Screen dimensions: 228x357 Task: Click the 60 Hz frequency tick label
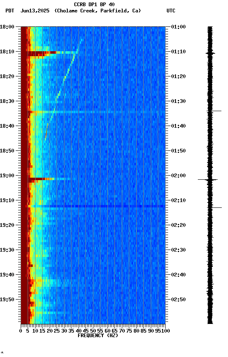(x=107, y=331)
